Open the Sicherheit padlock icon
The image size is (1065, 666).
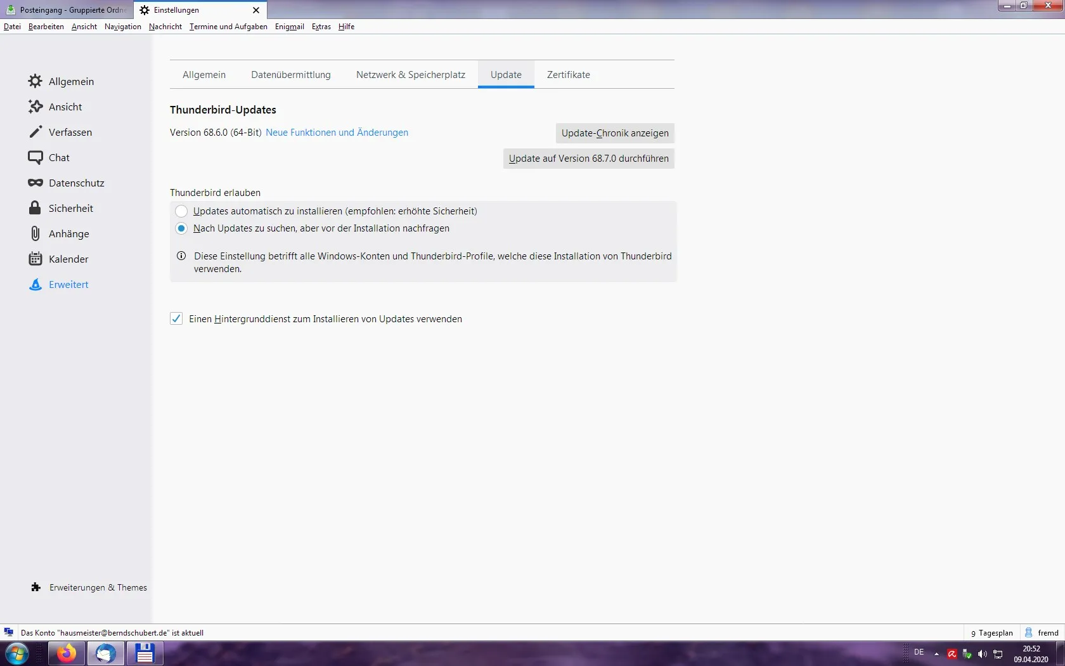(x=35, y=208)
